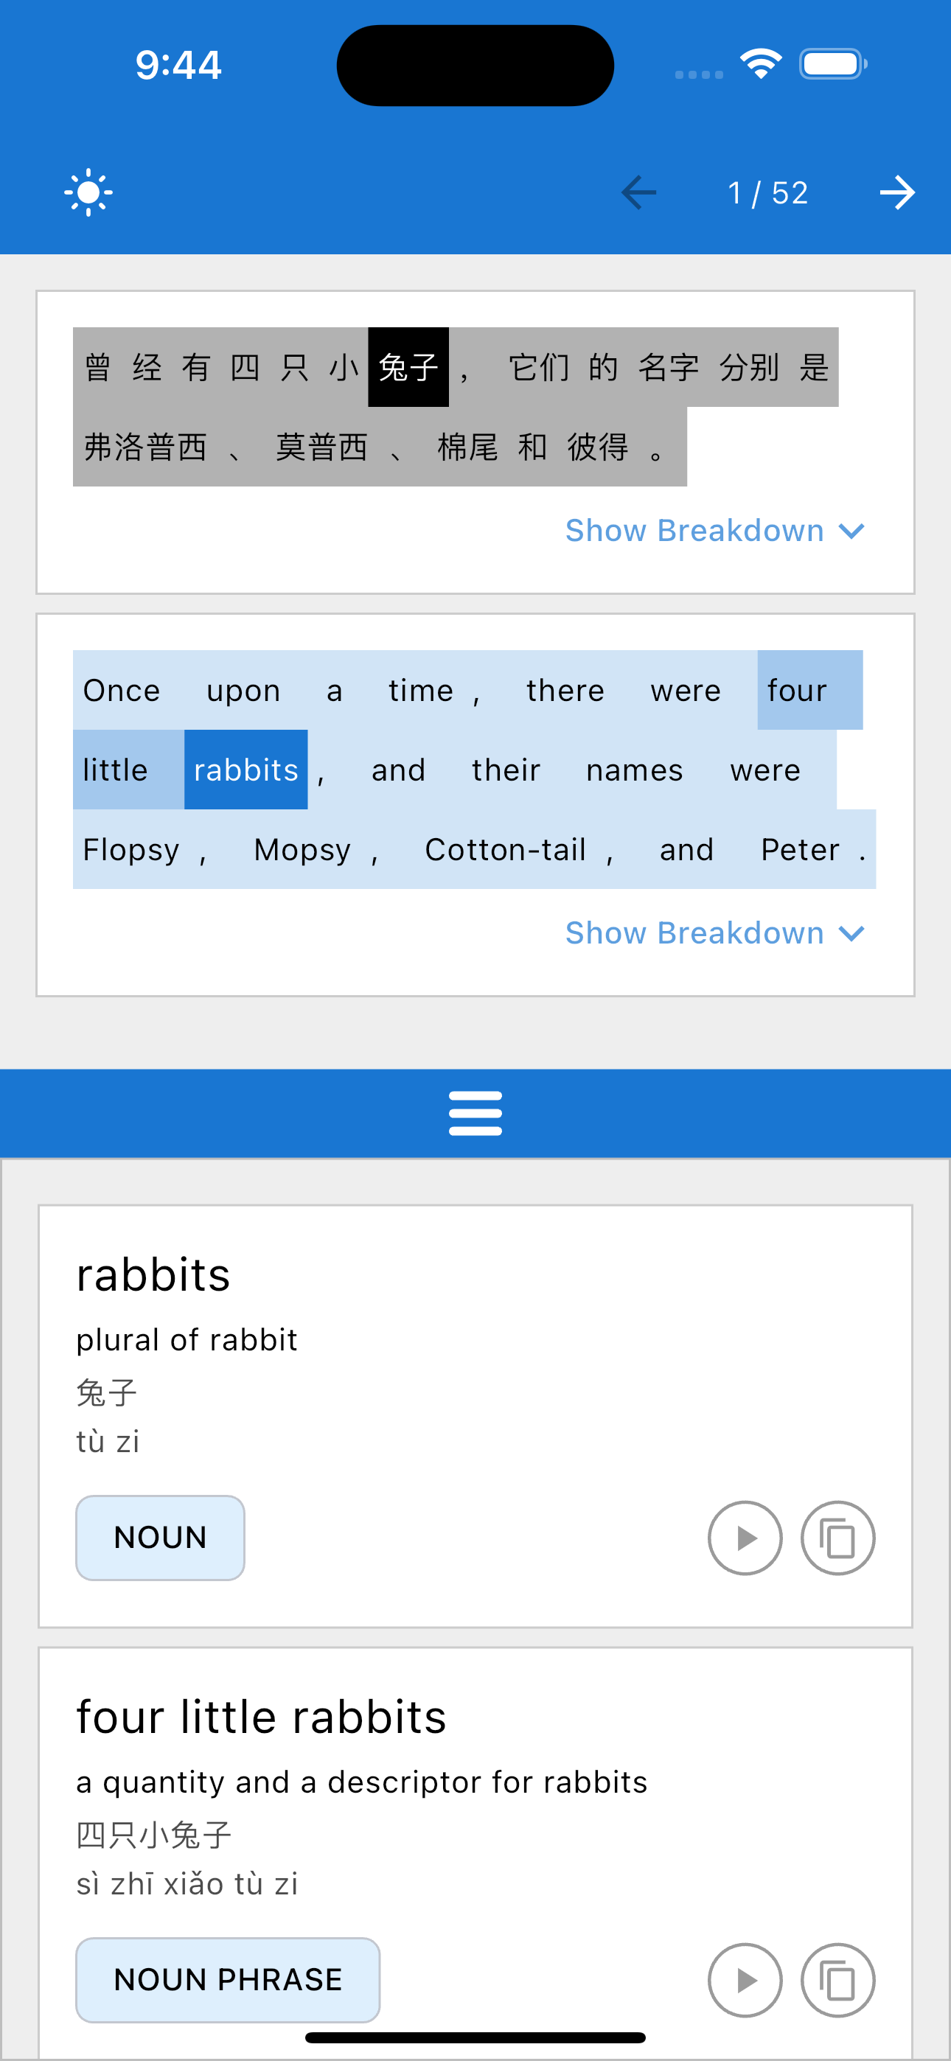Viewport: 951px width, 2061px height.
Task: Expand Show Breakdown under the English sentence
Action: coord(694,933)
